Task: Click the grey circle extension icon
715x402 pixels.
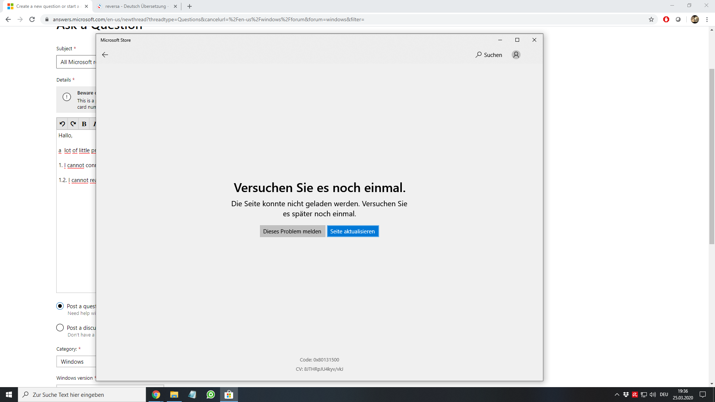Action: (x=678, y=19)
